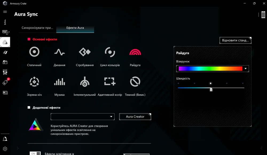267x155 pixels.
Task: Open the Home info icon in sidebar
Action: pyautogui.click(x=5, y=22)
